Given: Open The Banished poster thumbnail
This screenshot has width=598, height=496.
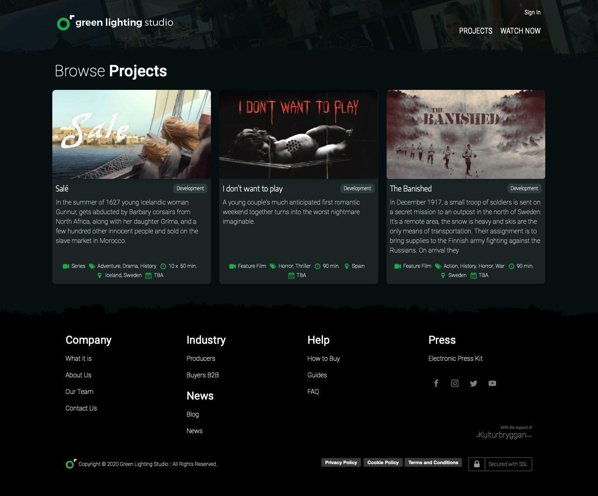Looking at the screenshot, I should pos(465,134).
